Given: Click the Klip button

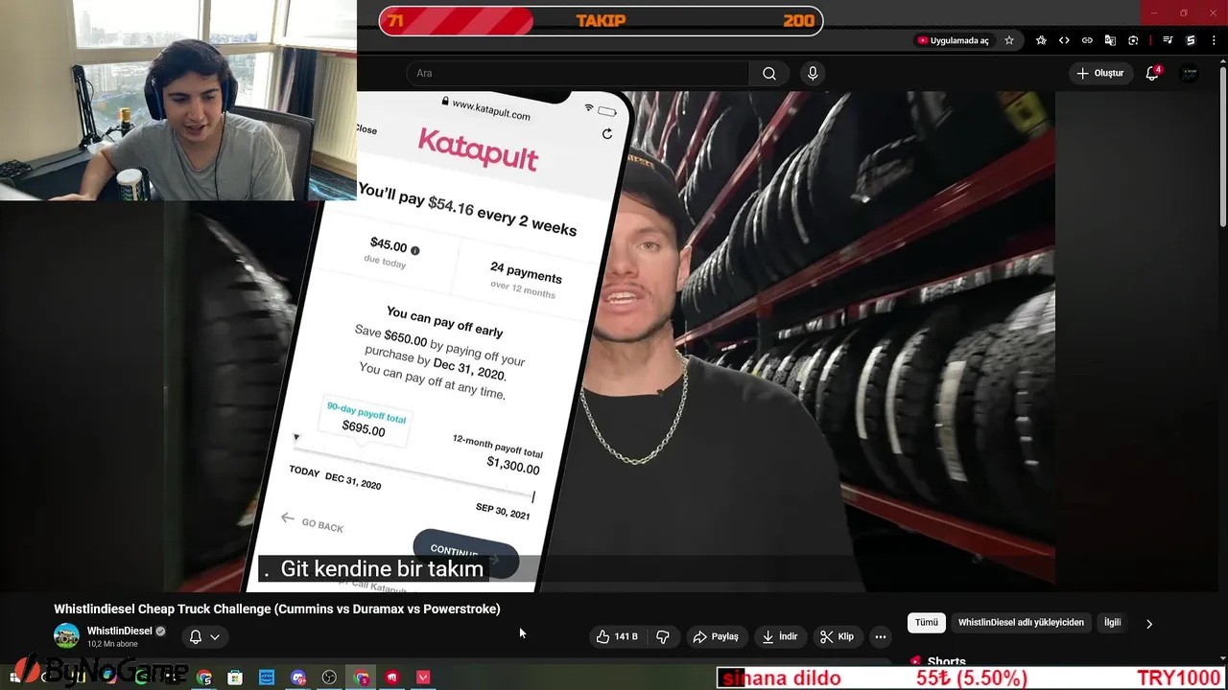Looking at the screenshot, I should pos(837,636).
